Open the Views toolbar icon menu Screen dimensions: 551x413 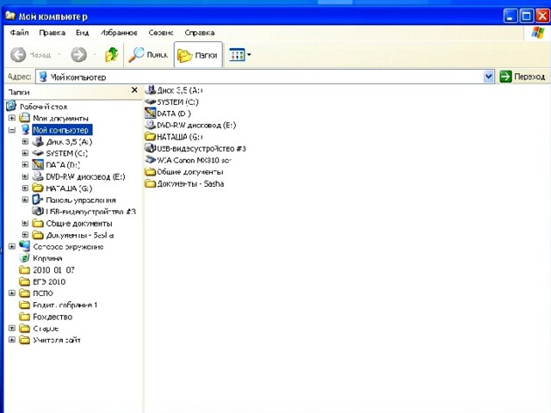[239, 55]
